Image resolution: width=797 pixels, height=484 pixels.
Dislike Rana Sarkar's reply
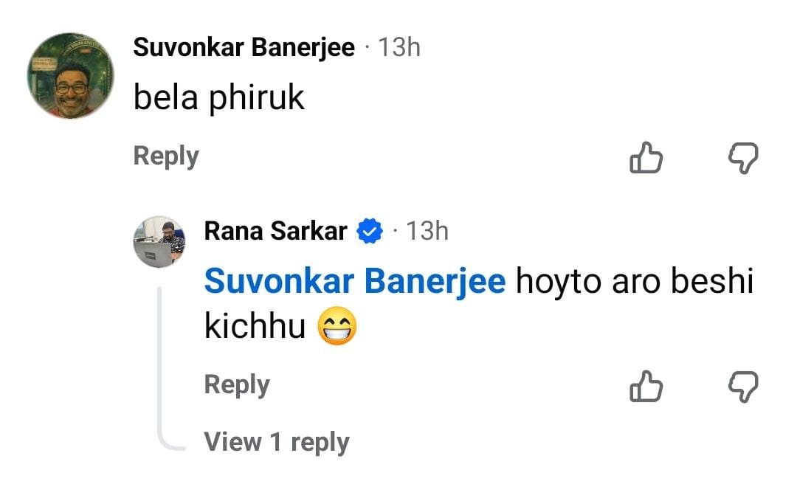click(x=742, y=386)
